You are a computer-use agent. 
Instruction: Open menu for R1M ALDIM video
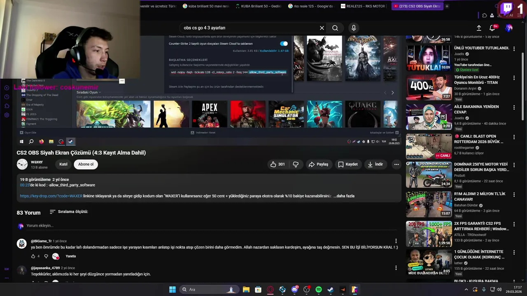[x=514, y=194]
